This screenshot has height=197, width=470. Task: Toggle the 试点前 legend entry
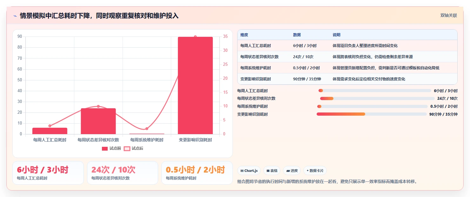coord(111,148)
